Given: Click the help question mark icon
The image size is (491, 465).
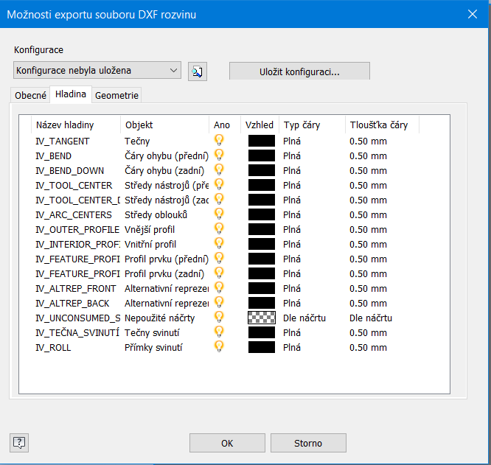Looking at the screenshot, I should [x=19, y=442].
